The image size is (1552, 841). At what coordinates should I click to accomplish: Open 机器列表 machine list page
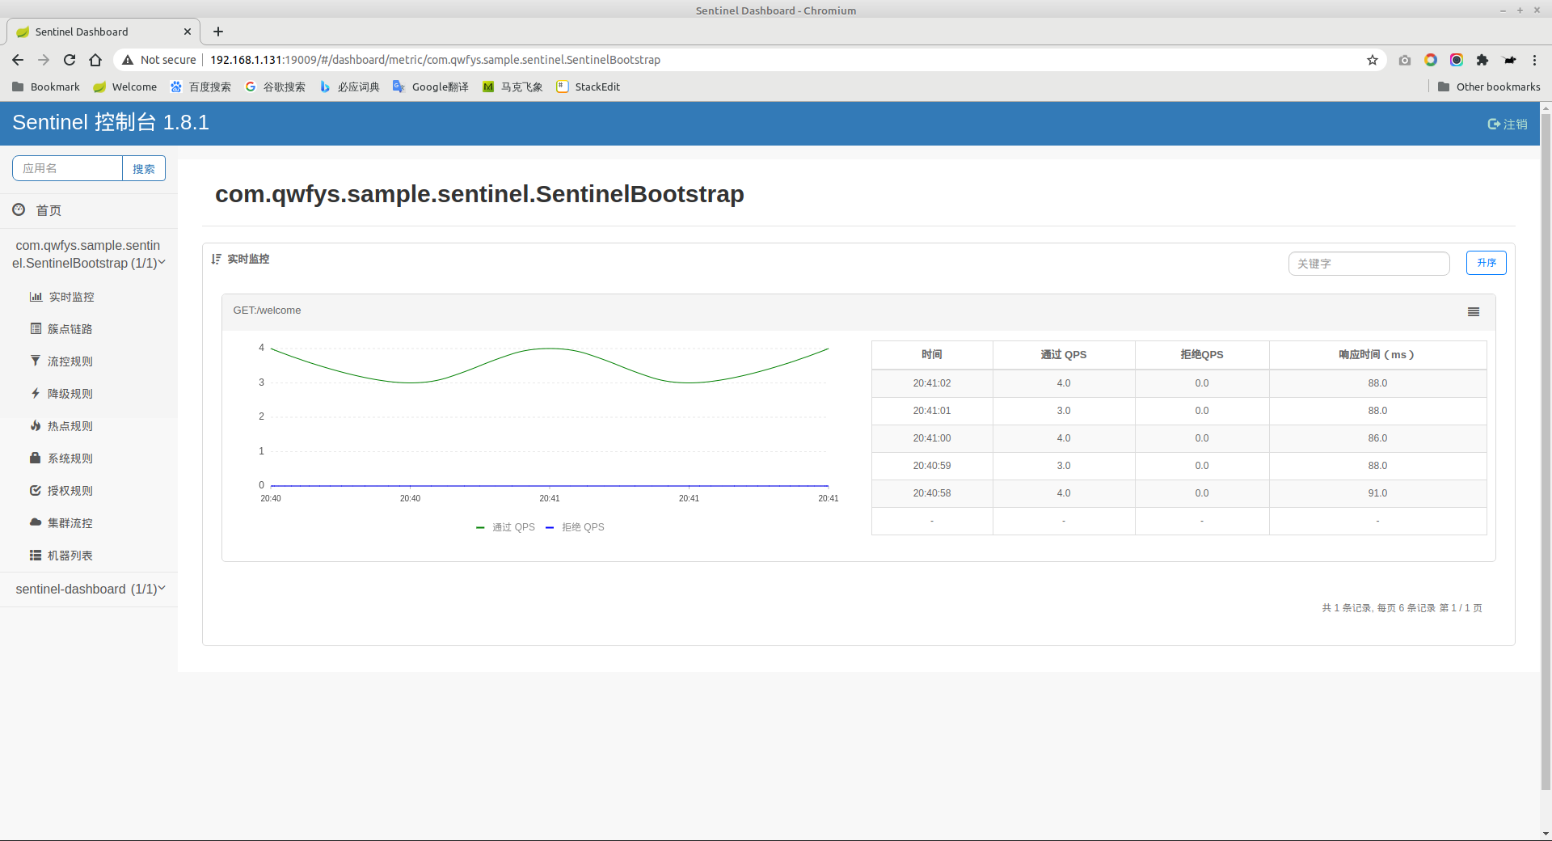click(x=70, y=556)
